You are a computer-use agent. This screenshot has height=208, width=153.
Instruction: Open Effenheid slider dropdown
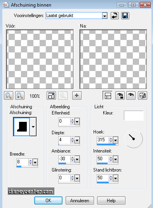click(77, 121)
